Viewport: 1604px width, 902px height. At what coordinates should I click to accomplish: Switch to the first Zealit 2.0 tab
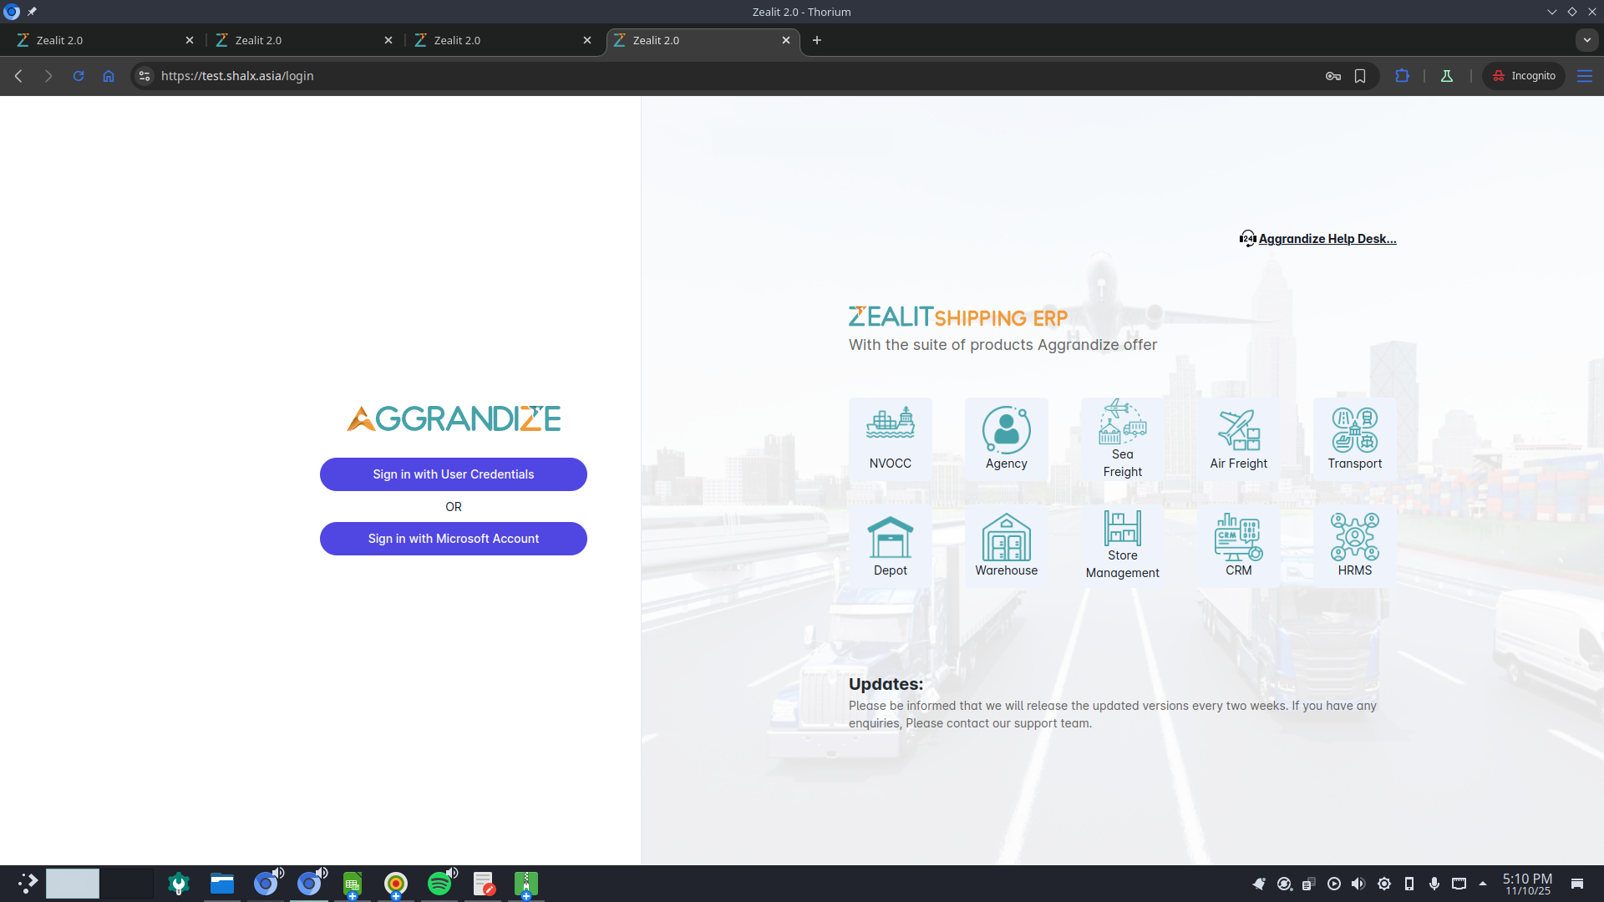(x=100, y=40)
